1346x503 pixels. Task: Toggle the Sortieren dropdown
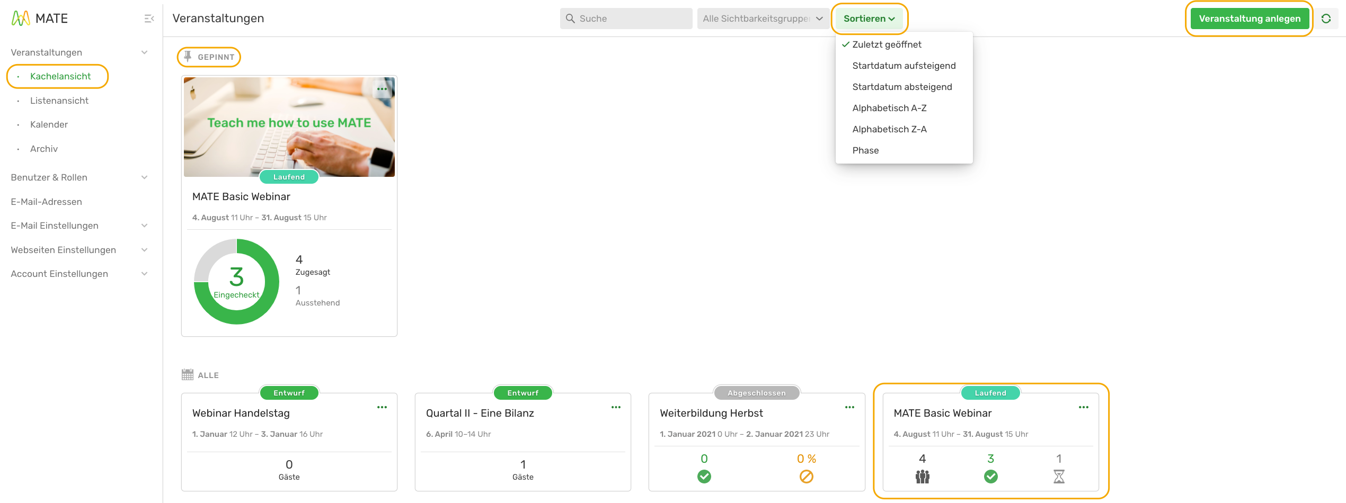(869, 19)
